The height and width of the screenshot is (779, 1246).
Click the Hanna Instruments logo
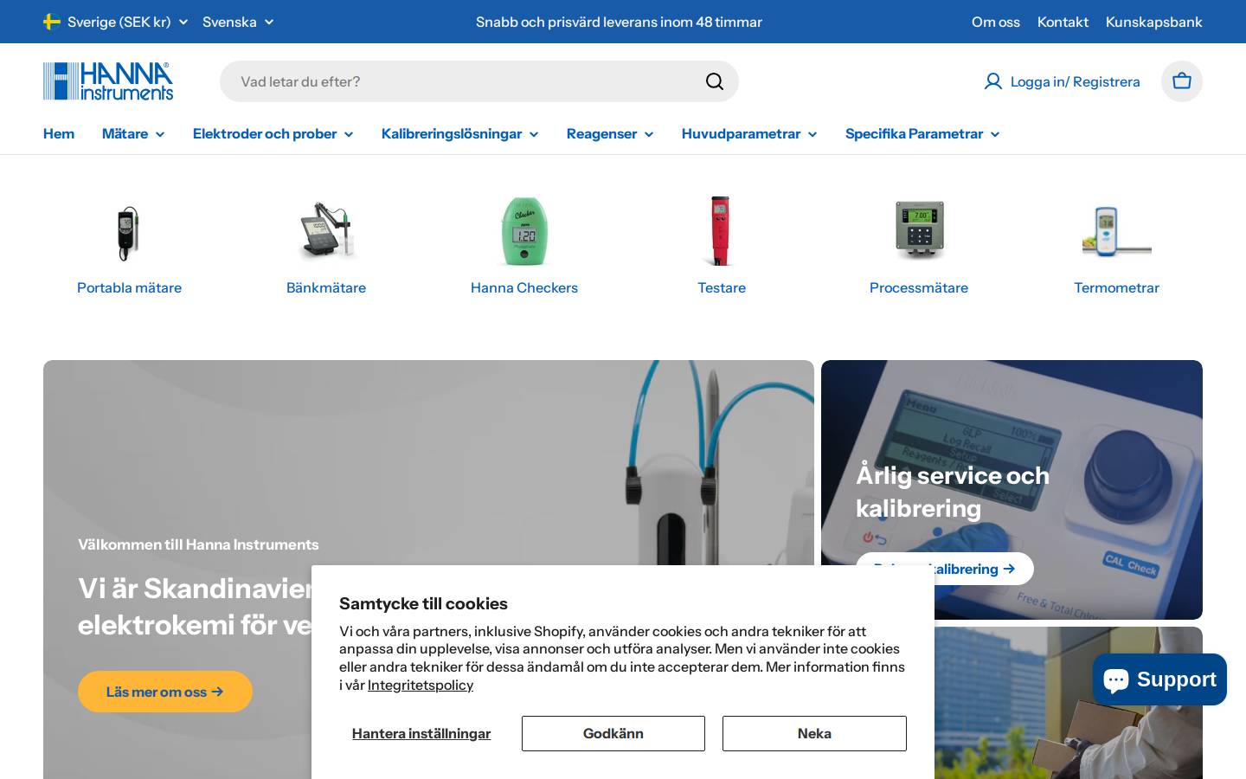tap(108, 81)
